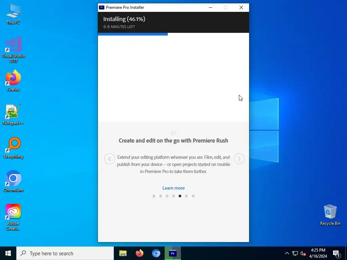
Task: Open File Explorer from the taskbar
Action: click(123, 253)
